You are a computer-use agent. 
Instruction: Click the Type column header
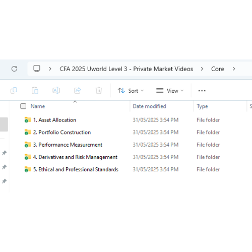[x=202, y=106]
